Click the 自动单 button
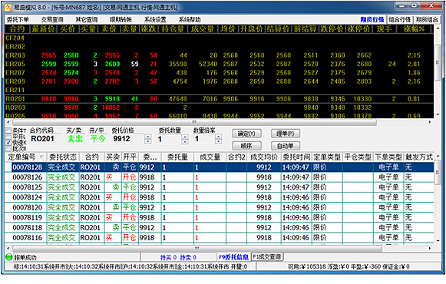Screen dimensions: 446x284 click(286, 146)
